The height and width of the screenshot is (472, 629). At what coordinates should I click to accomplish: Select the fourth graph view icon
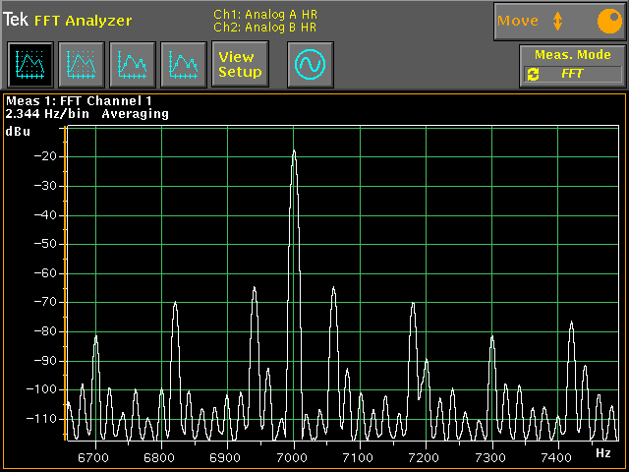(x=182, y=65)
